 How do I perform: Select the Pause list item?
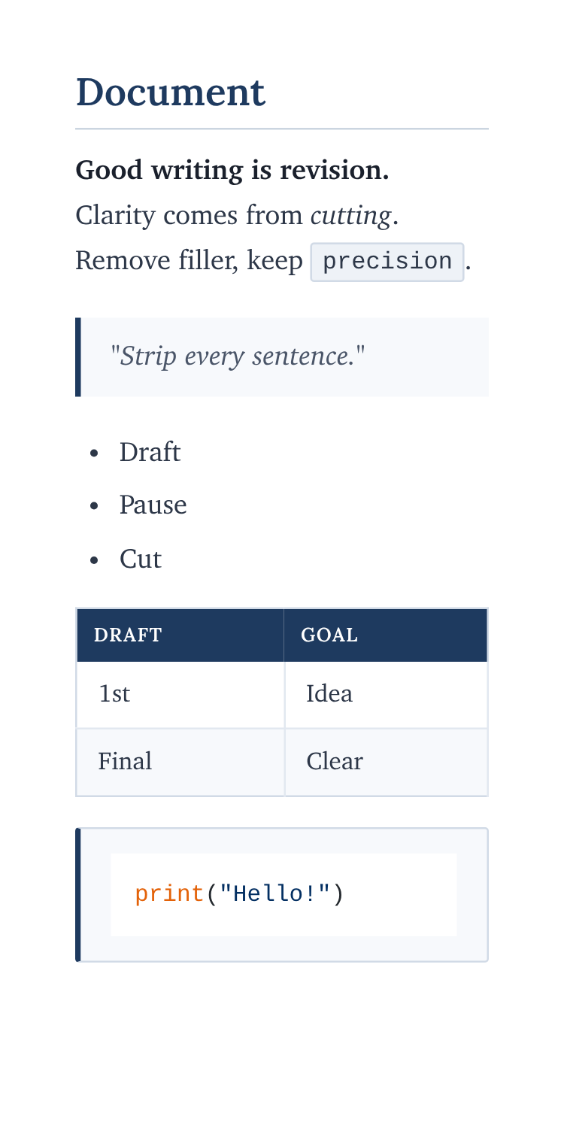coord(153,505)
